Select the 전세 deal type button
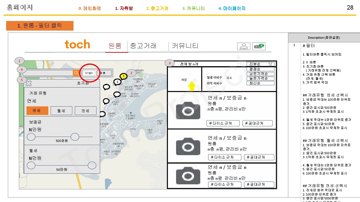The image size is (360, 202). point(85,111)
